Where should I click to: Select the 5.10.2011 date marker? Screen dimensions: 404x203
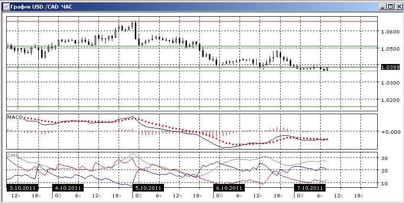click(148, 188)
